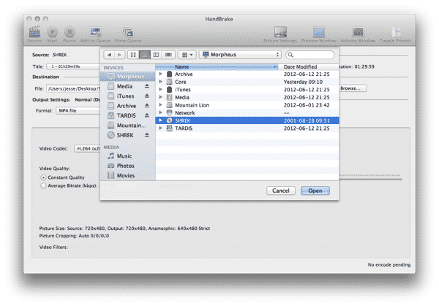Screen dimensions: 439x306
Task: Select Music in the sidebar
Action: [x=125, y=156]
